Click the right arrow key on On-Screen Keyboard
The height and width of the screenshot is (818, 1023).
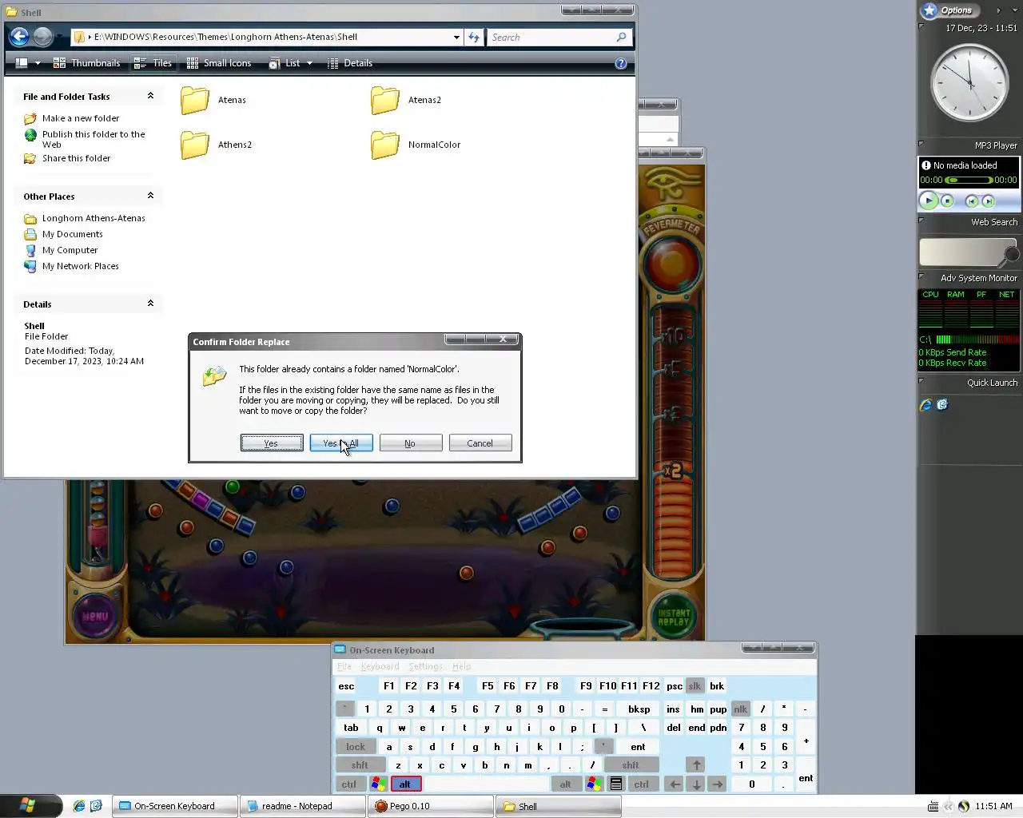(x=717, y=784)
